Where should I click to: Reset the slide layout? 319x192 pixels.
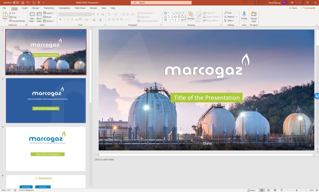click(x=47, y=17)
